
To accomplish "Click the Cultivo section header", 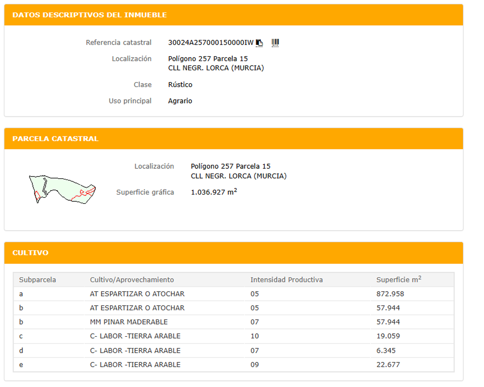I will click(30, 253).
